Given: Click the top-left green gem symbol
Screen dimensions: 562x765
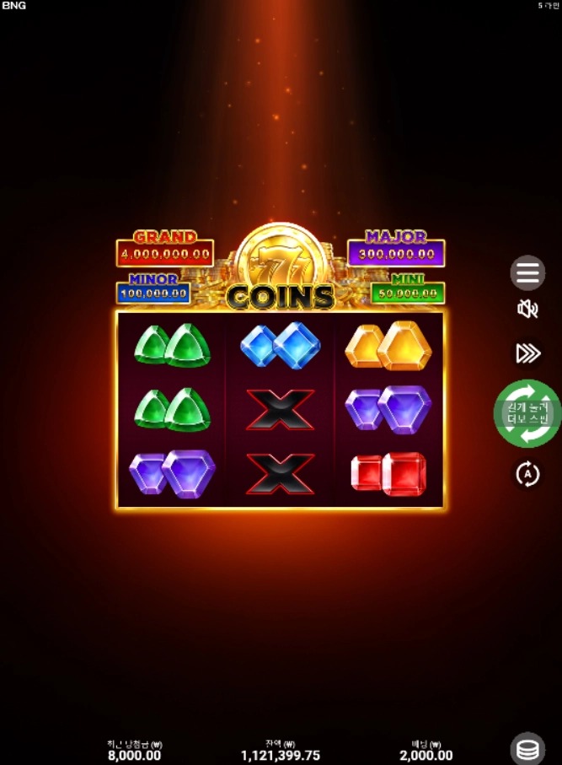Looking at the screenshot, I should (173, 346).
